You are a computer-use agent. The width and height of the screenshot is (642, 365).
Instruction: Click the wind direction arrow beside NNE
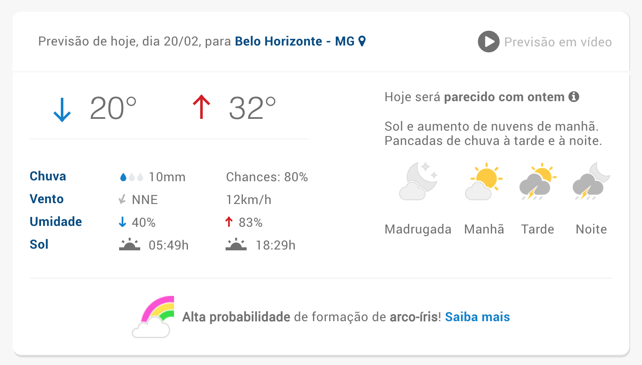(x=122, y=199)
